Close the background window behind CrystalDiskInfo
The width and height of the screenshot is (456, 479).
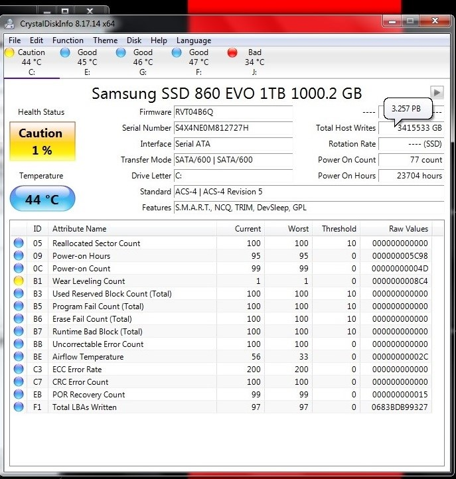[x=90, y=11]
